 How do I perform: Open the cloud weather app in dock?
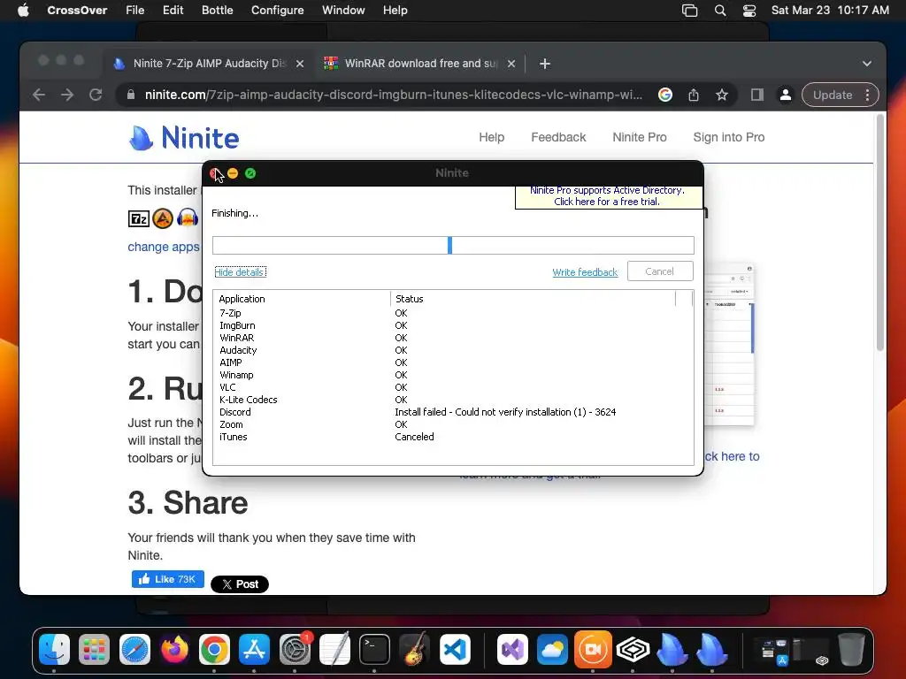[x=552, y=649]
